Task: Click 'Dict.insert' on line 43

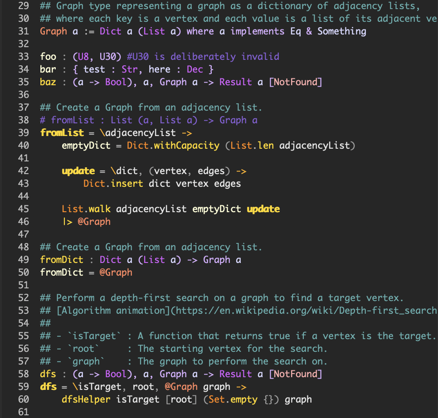Action: pyautogui.click(x=113, y=184)
